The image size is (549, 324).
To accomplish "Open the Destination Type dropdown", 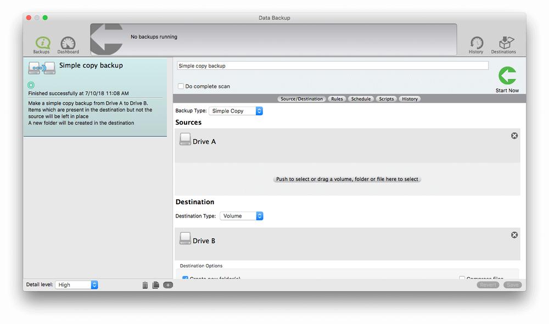I will [242, 216].
